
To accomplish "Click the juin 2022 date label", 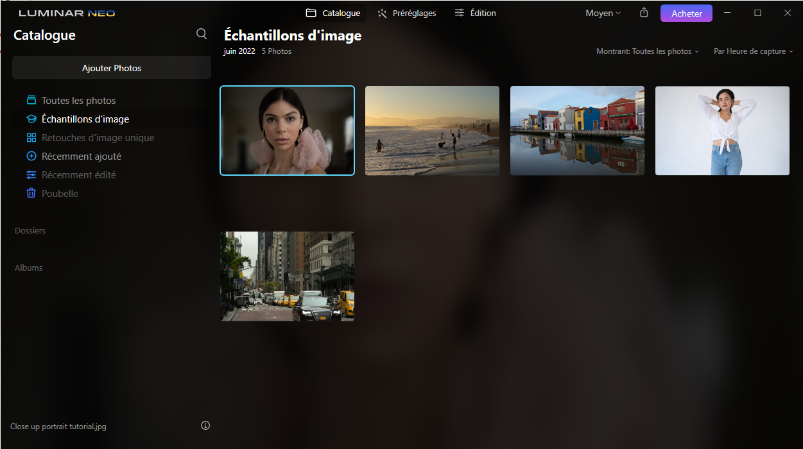I will click(x=239, y=51).
